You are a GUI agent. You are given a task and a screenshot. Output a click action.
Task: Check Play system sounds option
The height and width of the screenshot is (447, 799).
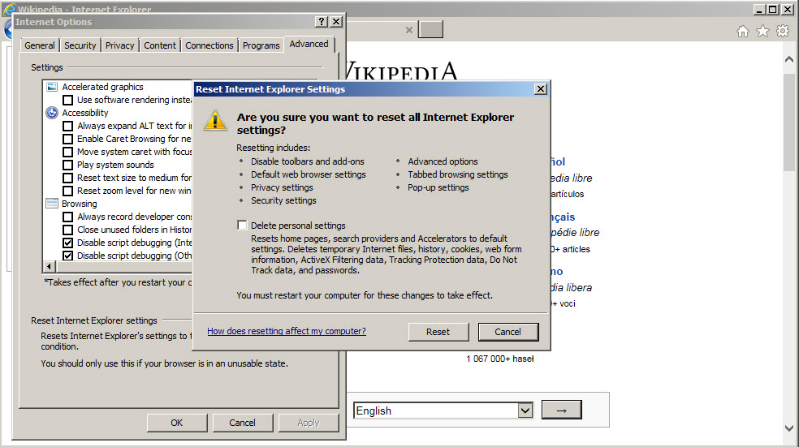click(67, 165)
